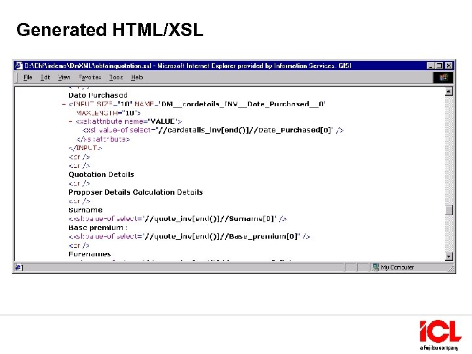The width and height of the screenshot is (472, 354).
Task: Click the ICL logo
Action: (441, 335)
